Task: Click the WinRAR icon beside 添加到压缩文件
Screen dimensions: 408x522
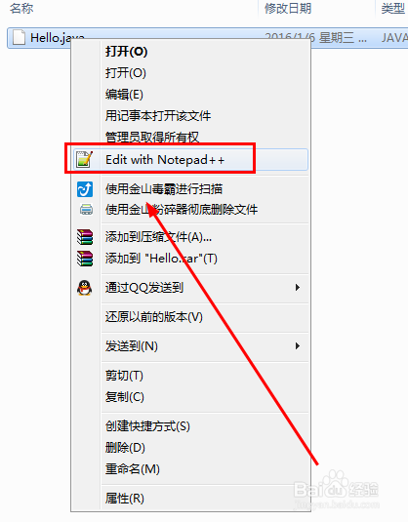Action: click(x=85, y=237)
